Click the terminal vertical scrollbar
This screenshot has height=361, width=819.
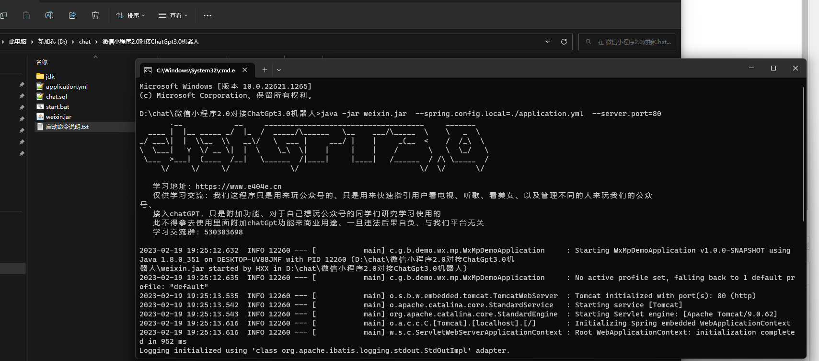tap(804, 153)
